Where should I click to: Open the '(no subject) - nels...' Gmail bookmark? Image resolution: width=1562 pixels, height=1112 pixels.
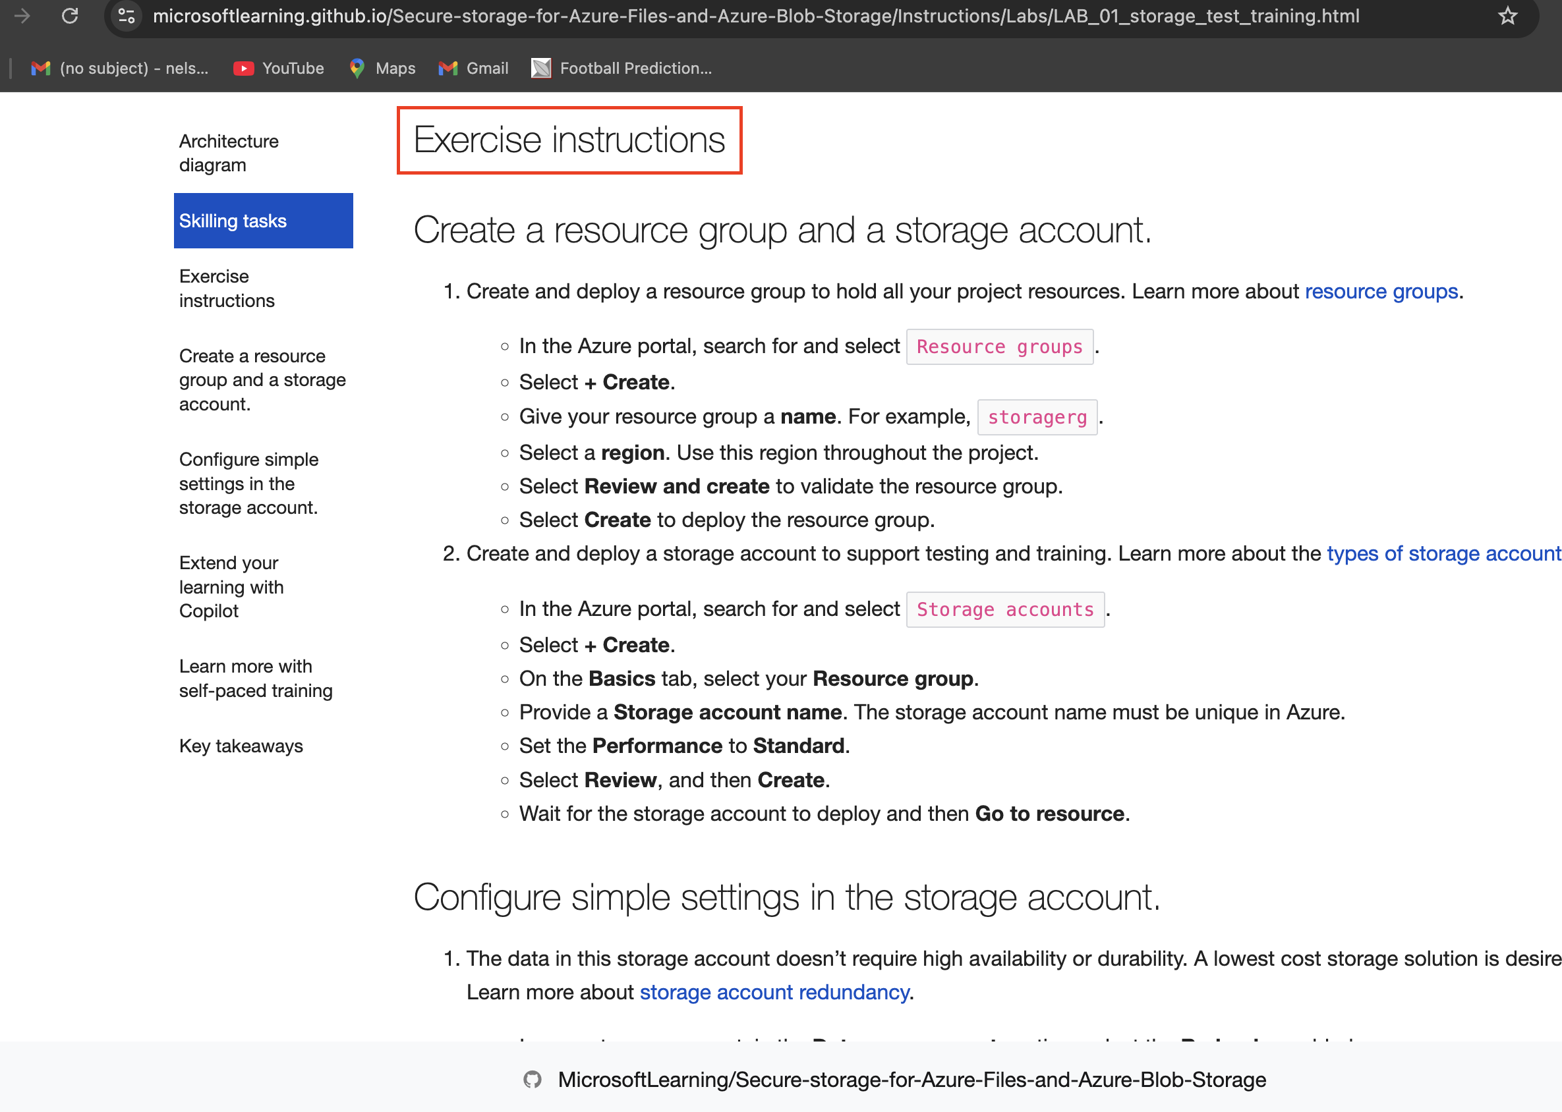tap(120, 69)
